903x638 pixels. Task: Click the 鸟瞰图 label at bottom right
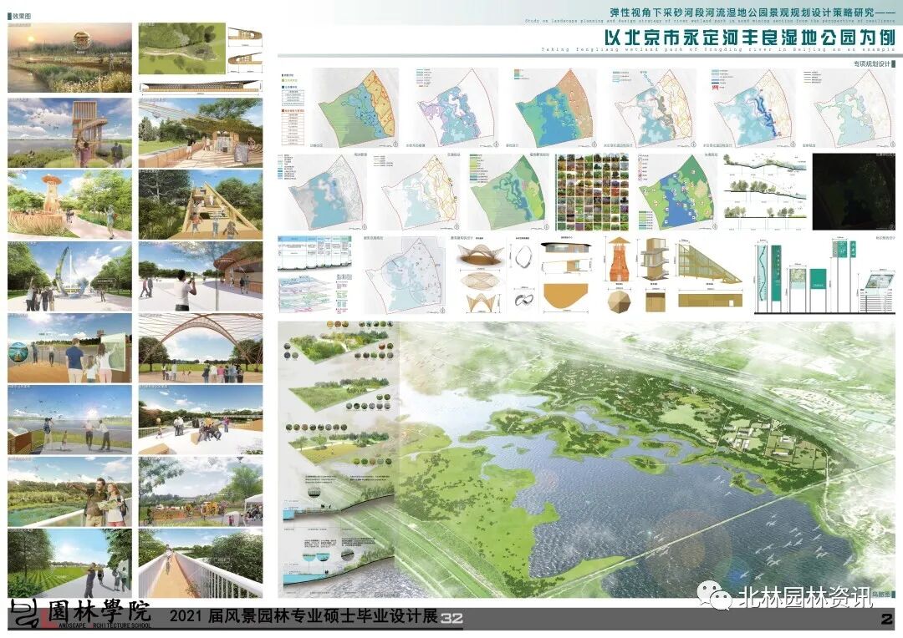881,595
